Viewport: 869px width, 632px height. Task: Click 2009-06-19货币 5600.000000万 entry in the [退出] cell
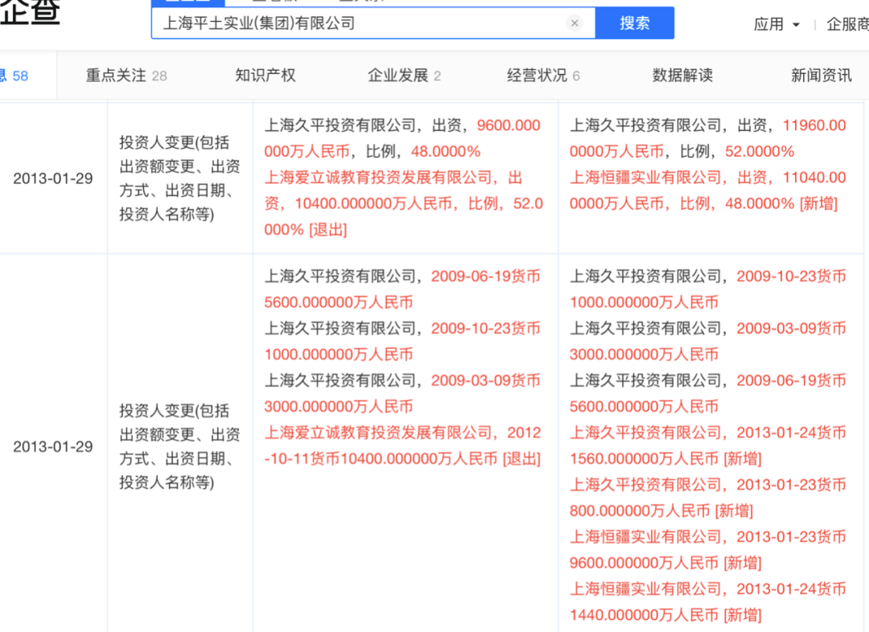coord(402,289)
